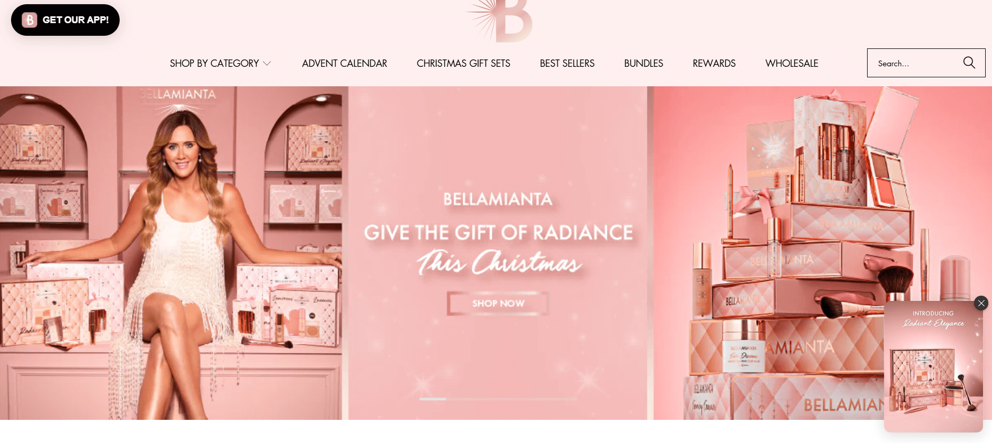The image size is (992, 443).
Task: Click the search magnifier icon
Action: [x=969, y=63]
